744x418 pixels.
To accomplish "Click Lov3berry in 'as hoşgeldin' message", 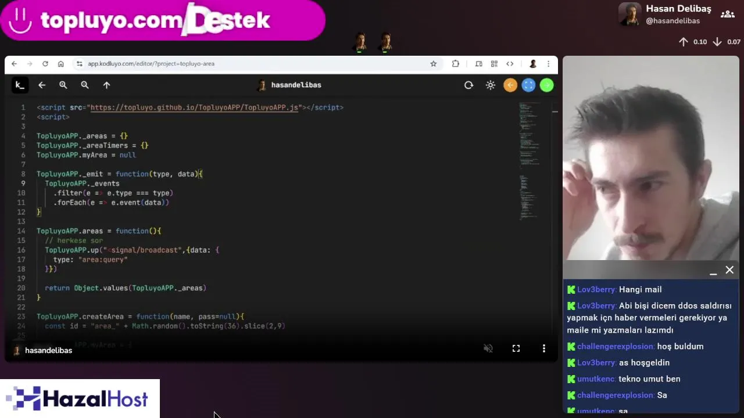I will [x=596, y=363].
